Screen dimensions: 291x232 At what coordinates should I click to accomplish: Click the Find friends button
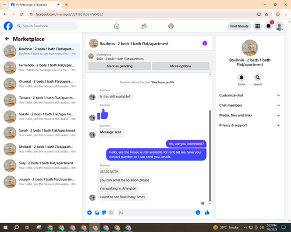(x=239, y=26)
